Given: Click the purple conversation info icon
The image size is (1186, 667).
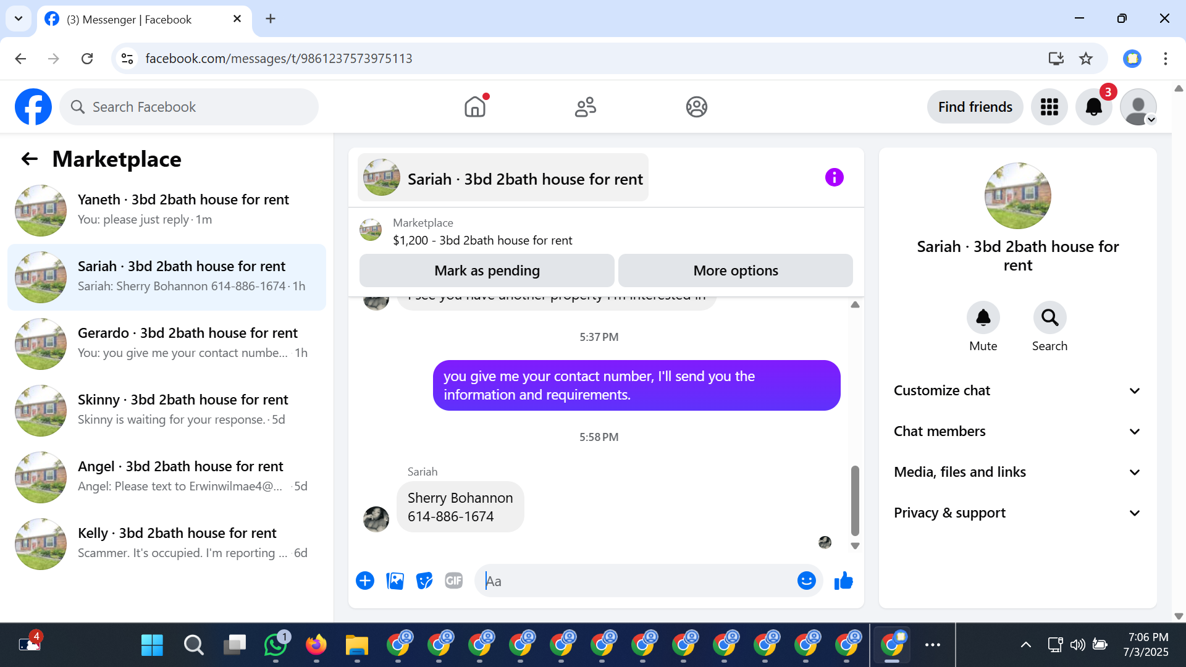Looking at the screenshot, I should pos(834,178).
